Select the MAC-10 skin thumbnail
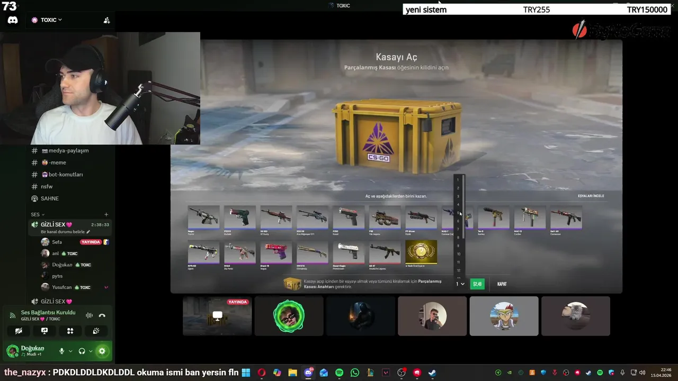 pos(530,217)
